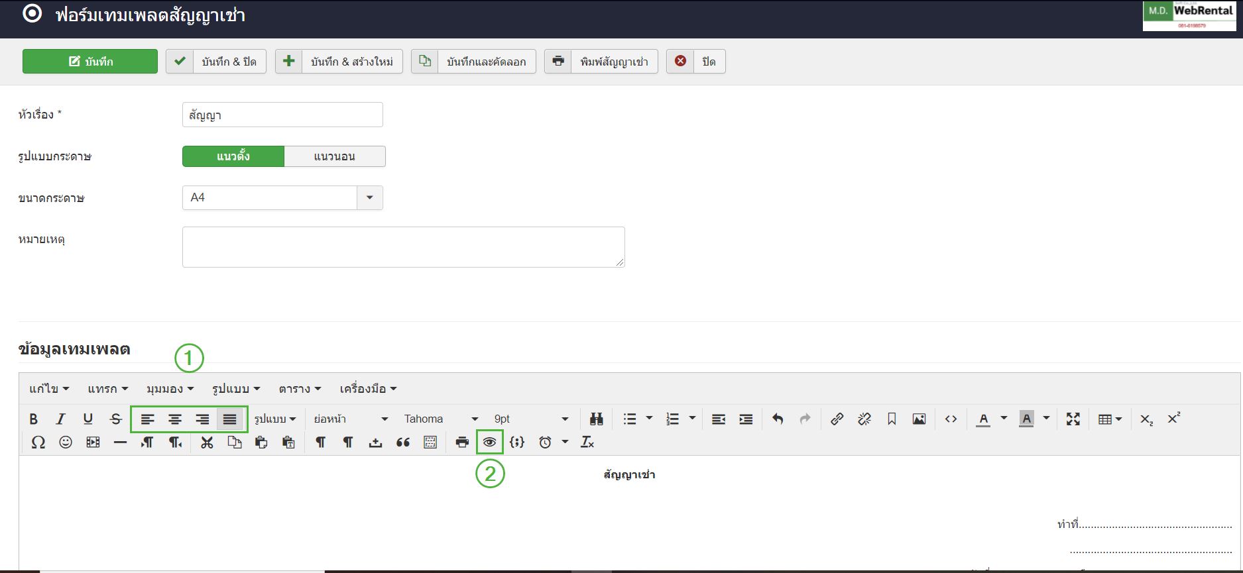The height and width of the screenshot is (573, 1243).
Task: Insert a special character omega icon
Action: click(38, 442)
